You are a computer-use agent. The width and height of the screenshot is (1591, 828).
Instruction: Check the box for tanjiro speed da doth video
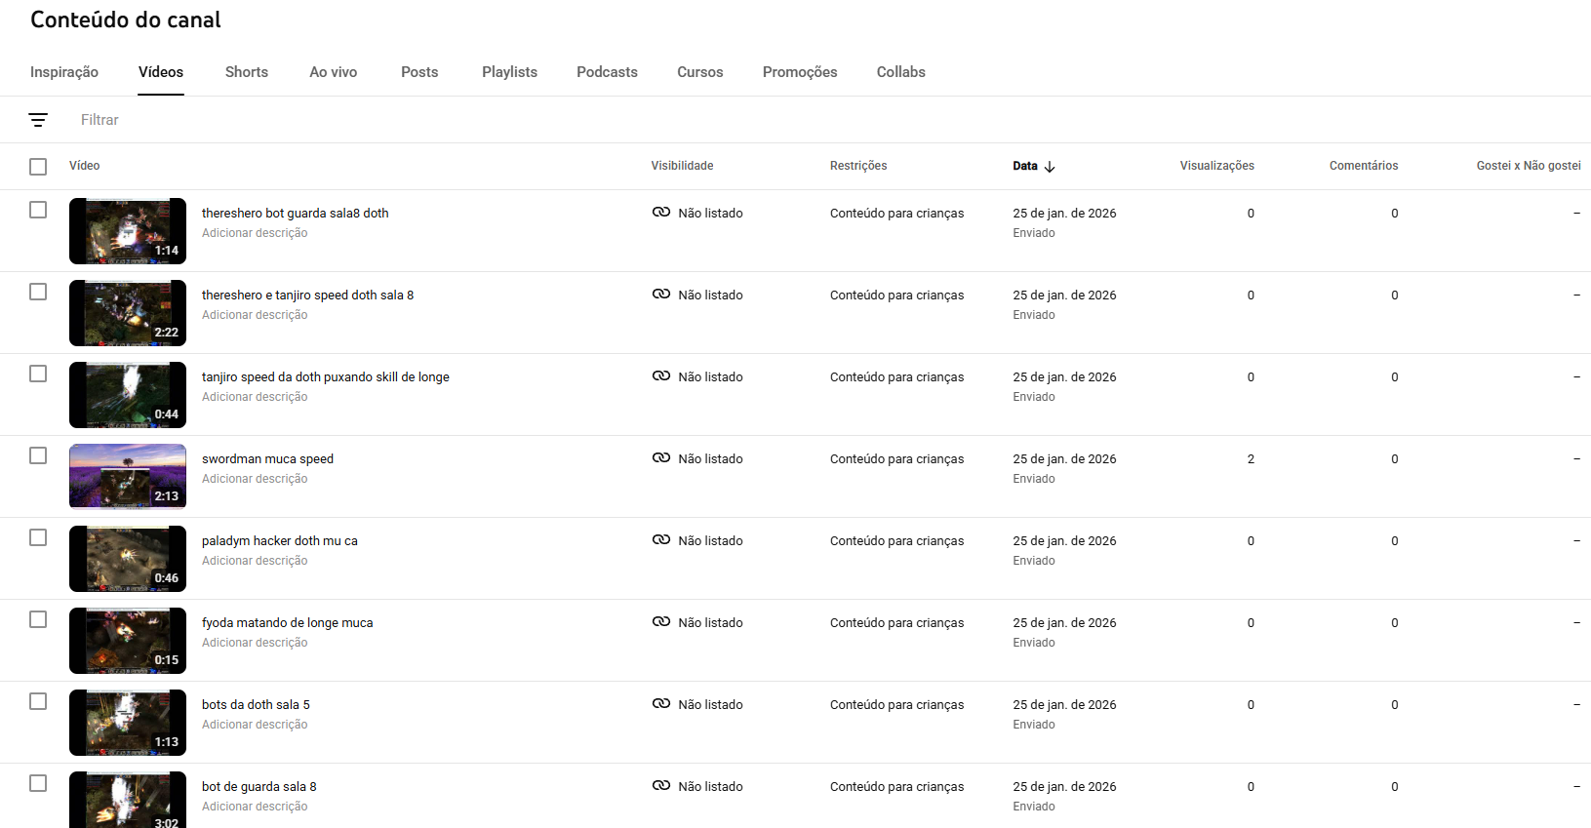tap(38, 374)
